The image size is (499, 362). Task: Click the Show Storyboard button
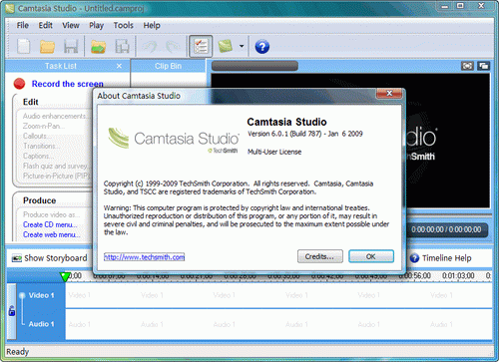49,258
